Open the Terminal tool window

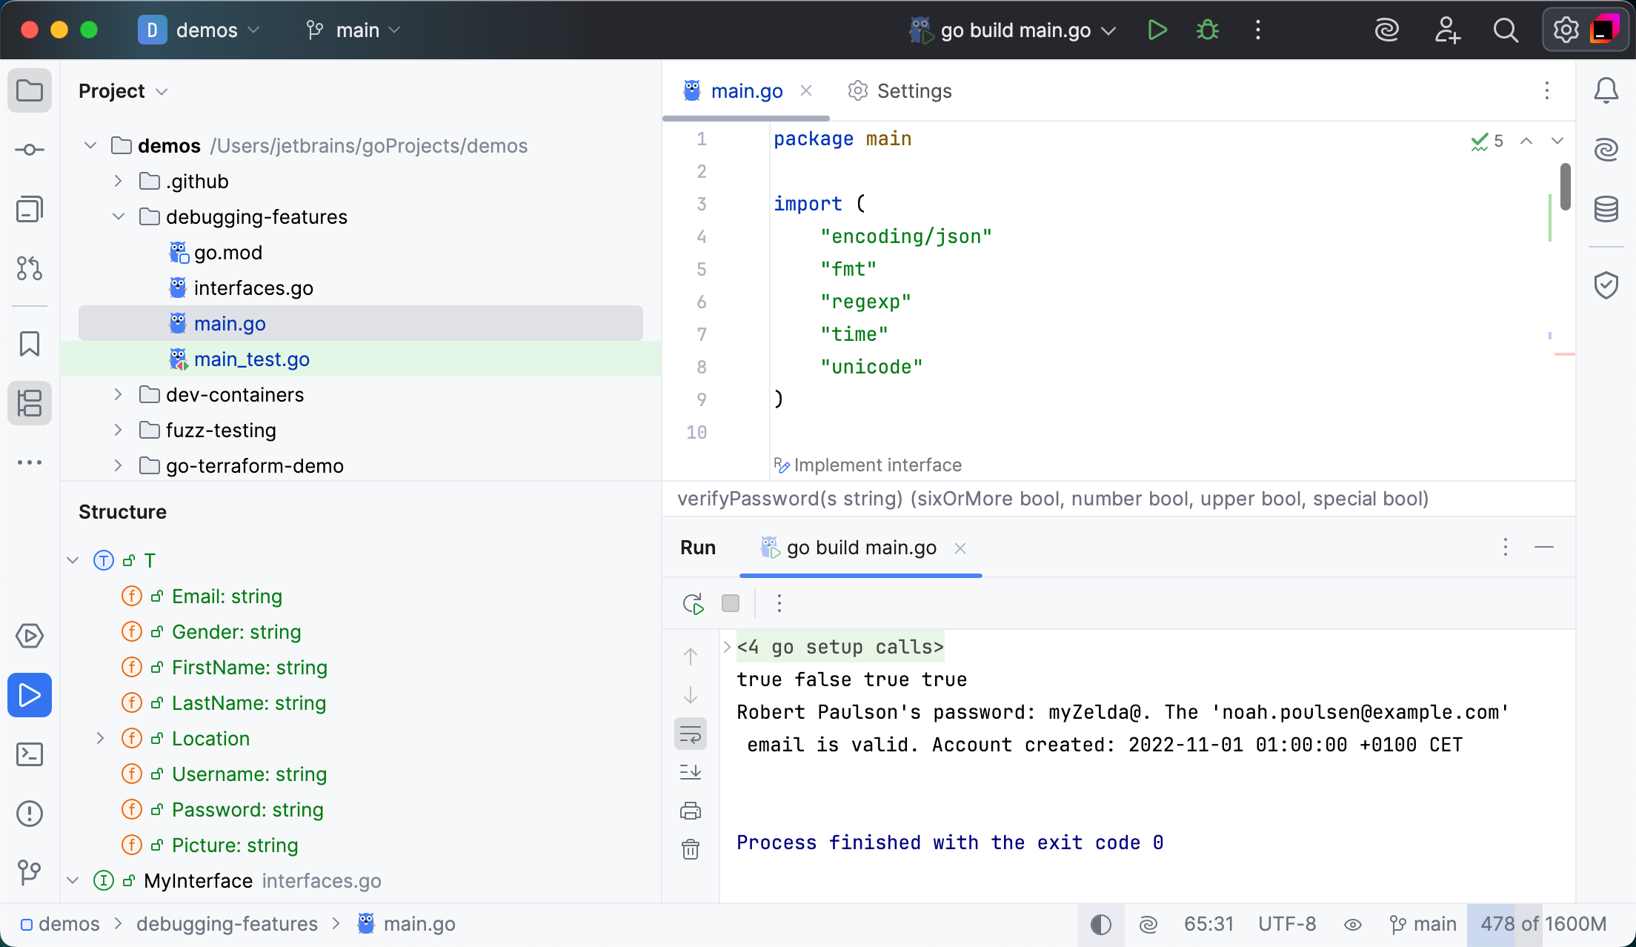click(30, 754)
